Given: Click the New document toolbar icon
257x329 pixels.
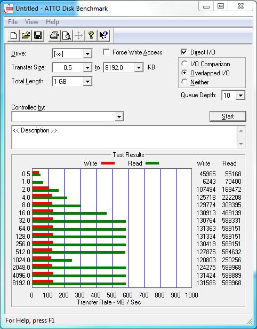Looking at the screenshot, I should [14, 35].
